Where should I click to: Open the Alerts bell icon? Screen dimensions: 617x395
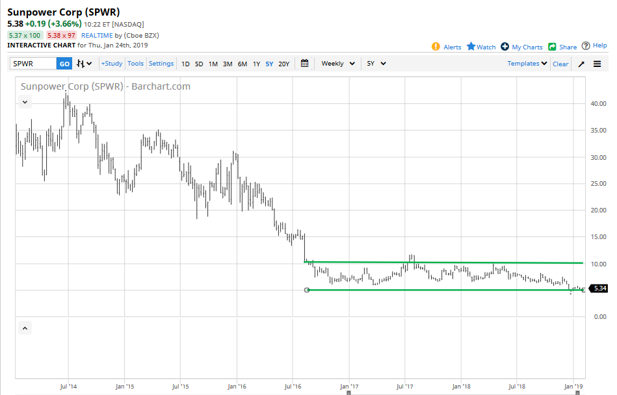[x=436, y=47]
